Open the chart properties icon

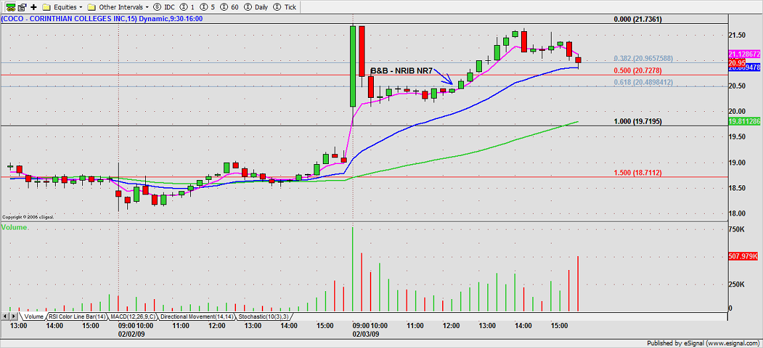click(x=21, y=7)
